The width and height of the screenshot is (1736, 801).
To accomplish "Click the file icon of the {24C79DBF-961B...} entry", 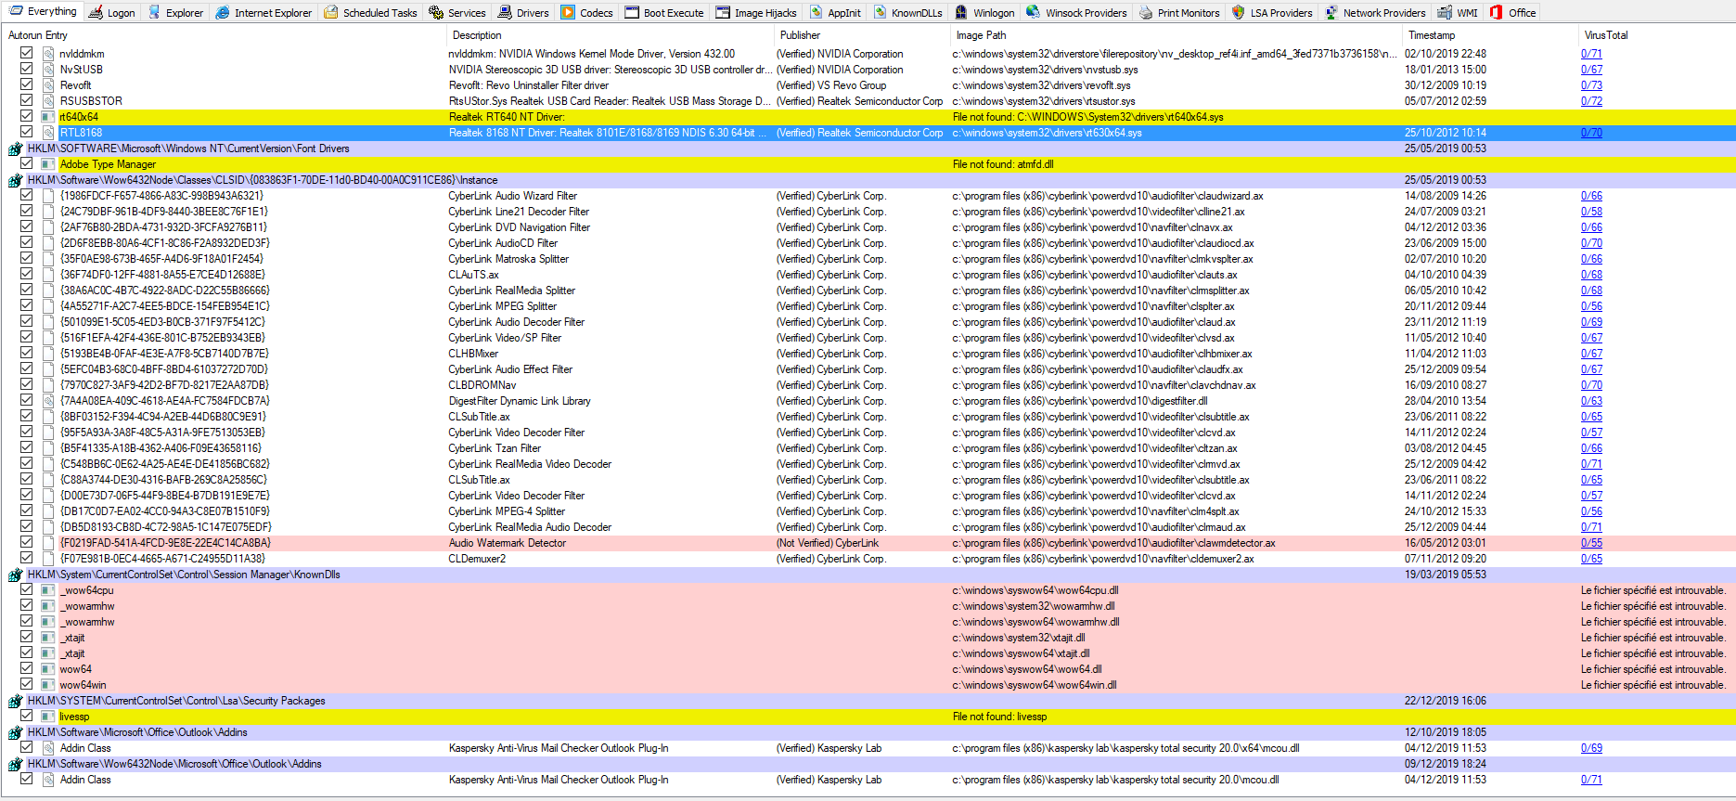I will point(48,212).
